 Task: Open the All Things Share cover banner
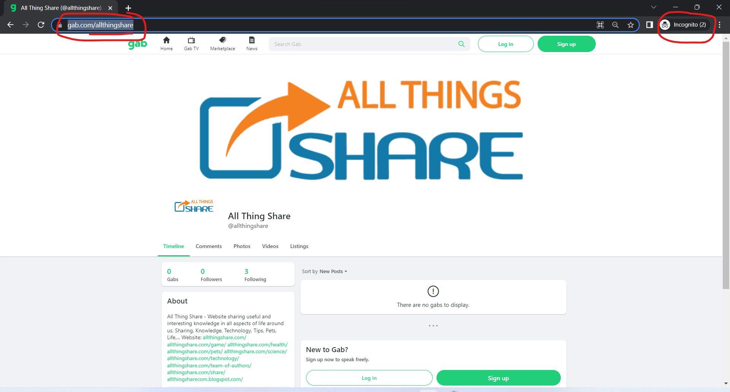(361, 130)
